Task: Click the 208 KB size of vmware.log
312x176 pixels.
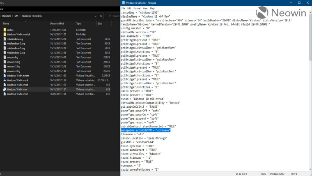Action: coord(107,58)
